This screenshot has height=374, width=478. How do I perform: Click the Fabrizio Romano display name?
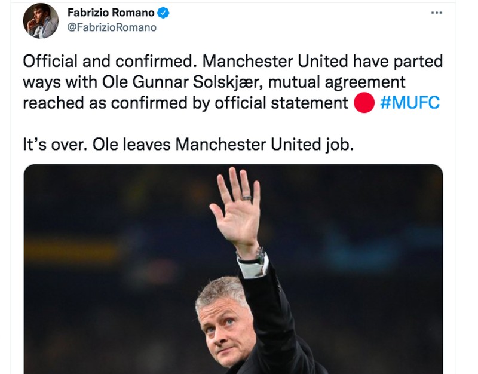tap(111, 13)
